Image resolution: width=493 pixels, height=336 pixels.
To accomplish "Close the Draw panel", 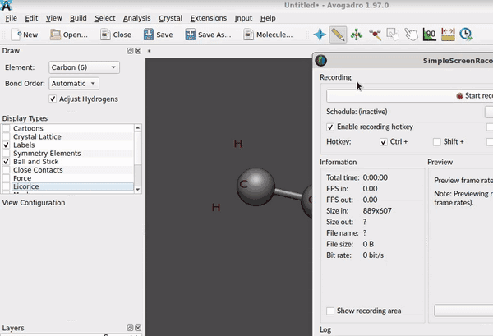I will coord(138,51).
